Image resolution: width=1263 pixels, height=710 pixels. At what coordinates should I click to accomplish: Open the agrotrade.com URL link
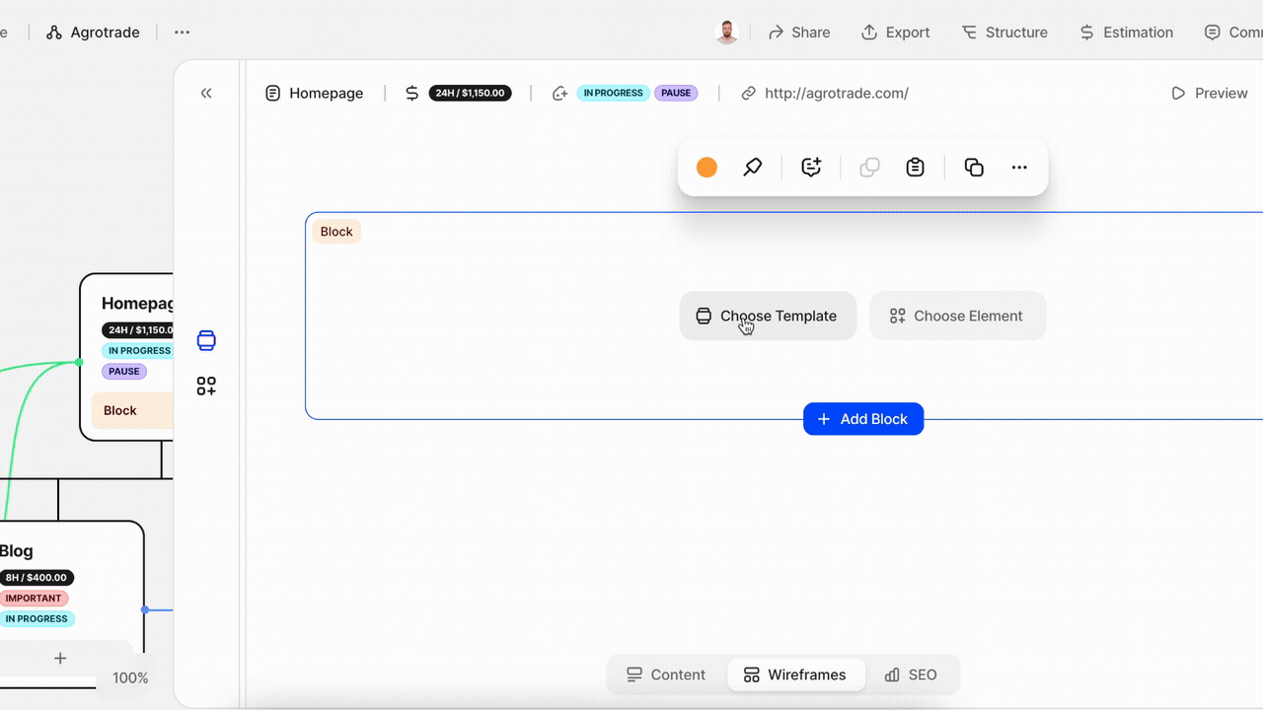[x=837, y=93]
